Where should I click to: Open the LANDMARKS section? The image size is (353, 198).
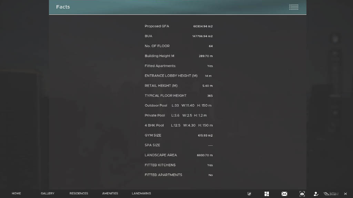(x=141, y=194)
